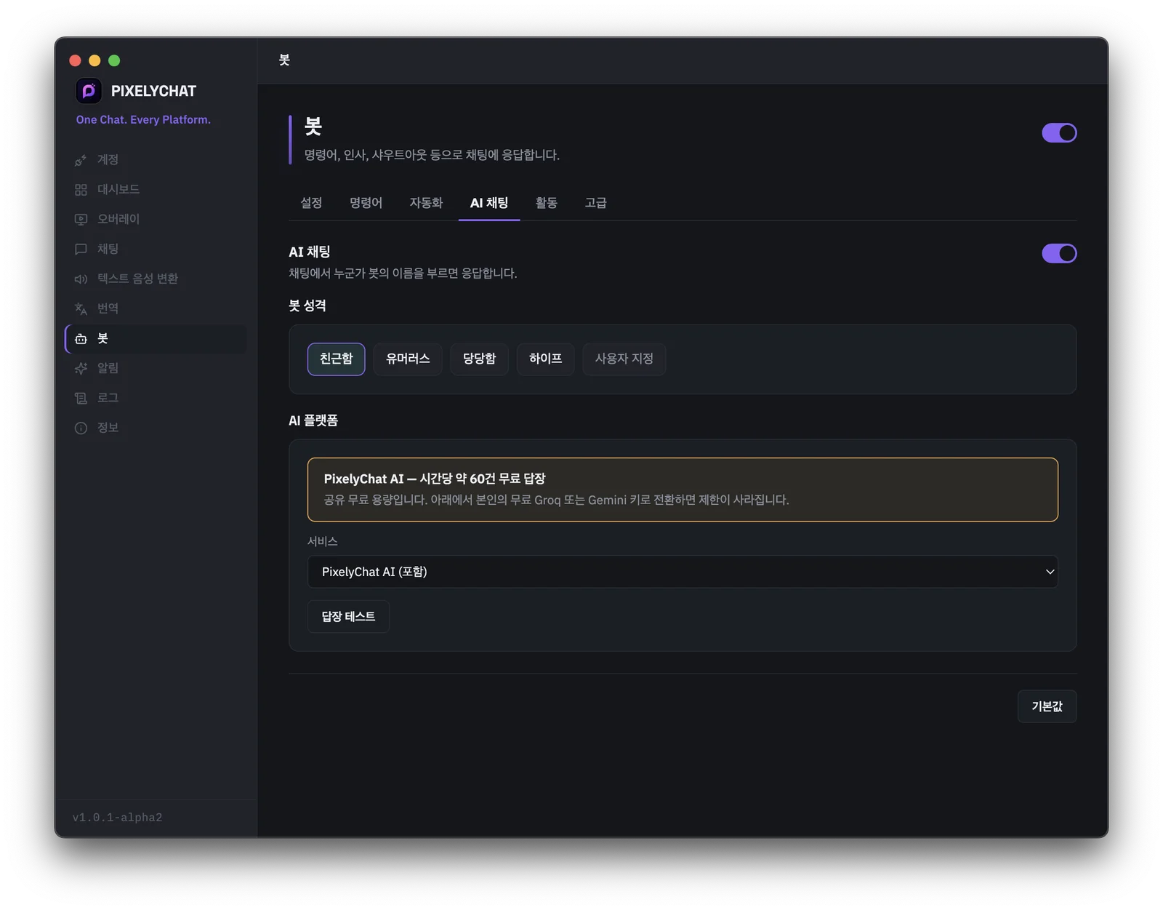The height and width of the screenshot is (910, 1163).
Task: Select the 당당함 personality option
Action: pyautogui.click(x=479, y=359)
